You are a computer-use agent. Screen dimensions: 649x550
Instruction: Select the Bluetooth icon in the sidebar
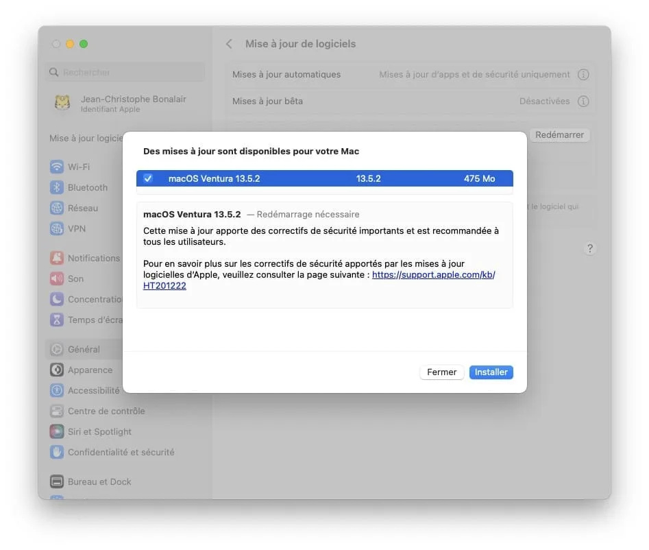pyautogui.click(x=57, y=187)
